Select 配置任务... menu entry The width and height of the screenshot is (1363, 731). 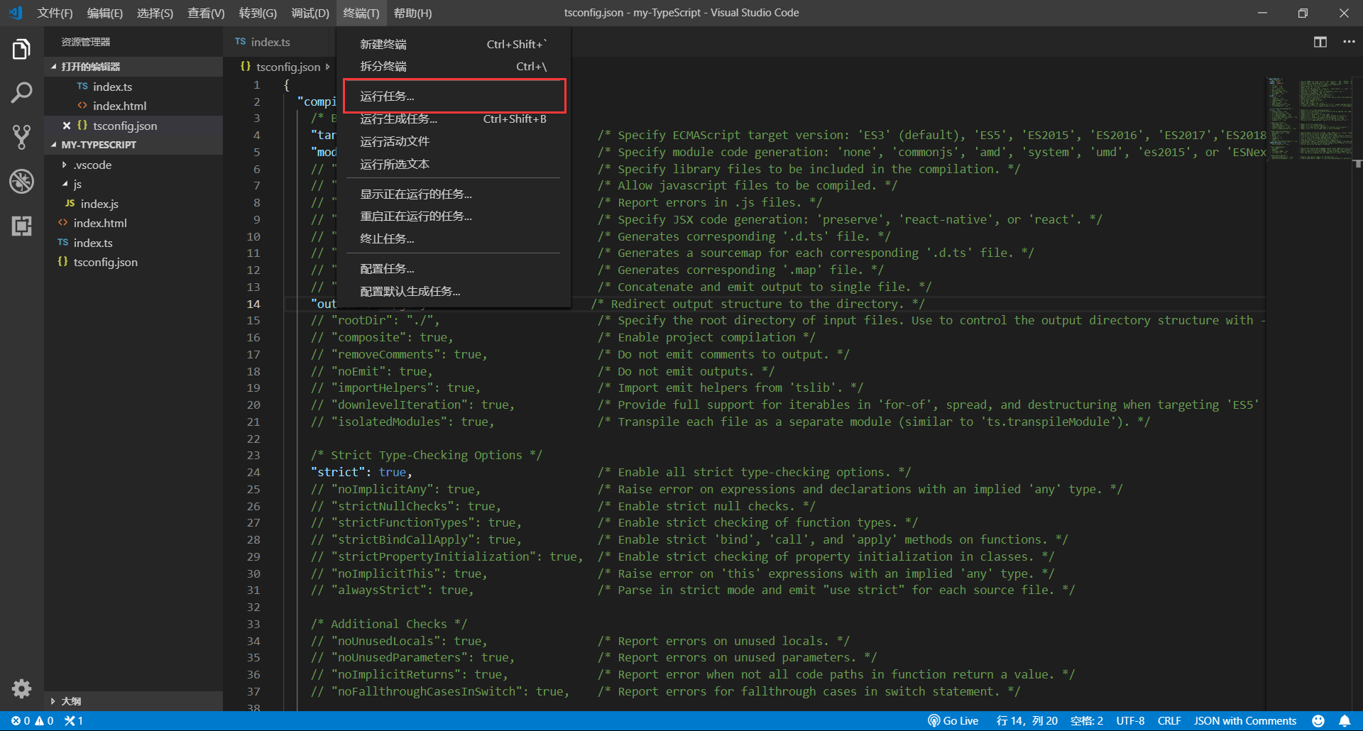[454, 269]
